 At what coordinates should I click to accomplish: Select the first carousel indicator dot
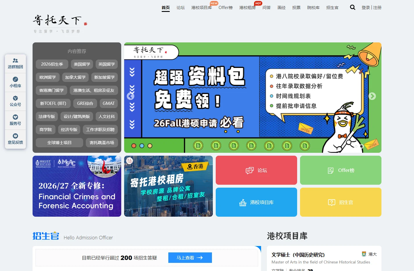[356, 146]
